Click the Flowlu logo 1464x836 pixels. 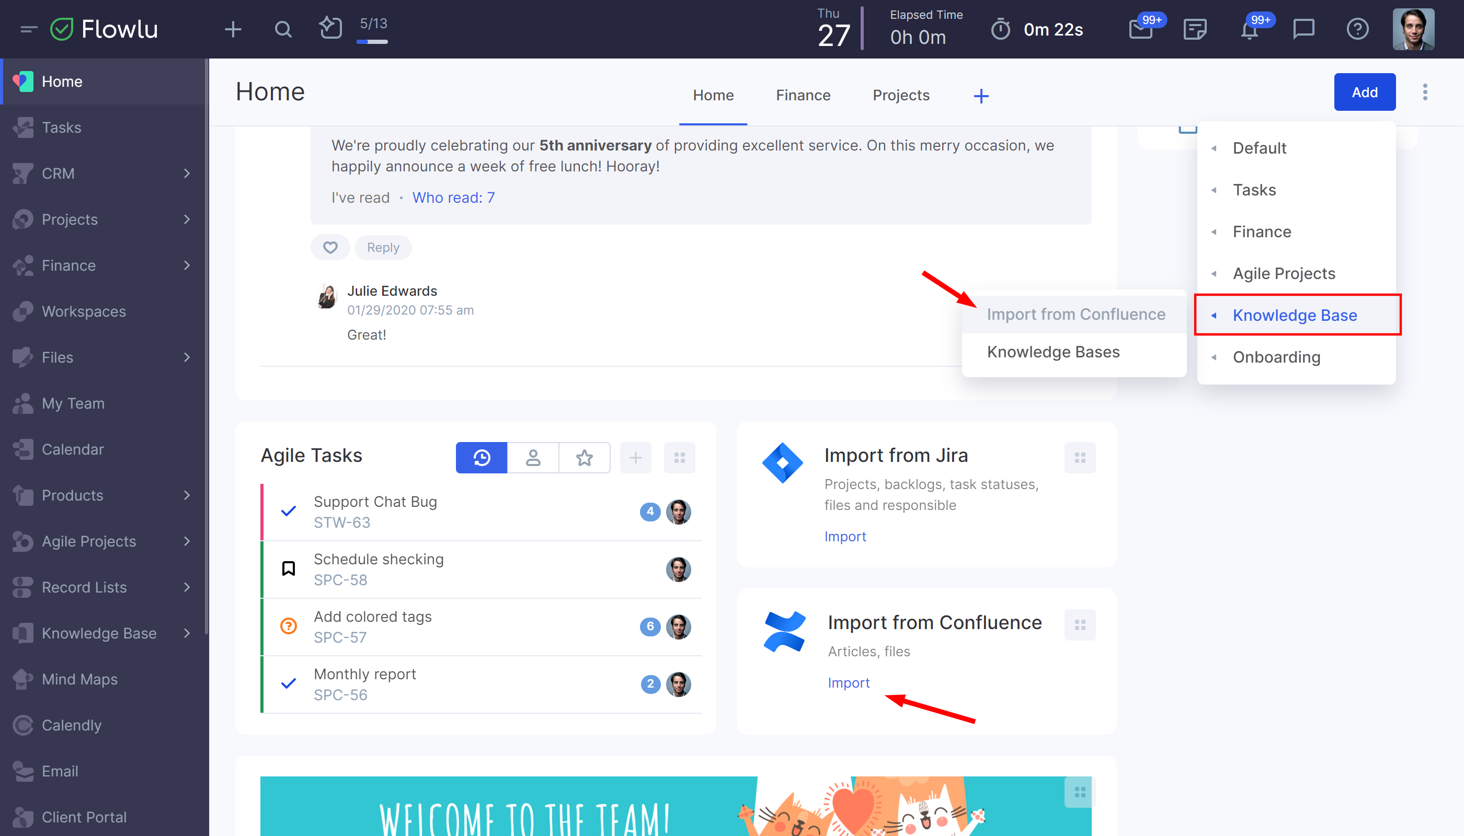pos(104,29)
